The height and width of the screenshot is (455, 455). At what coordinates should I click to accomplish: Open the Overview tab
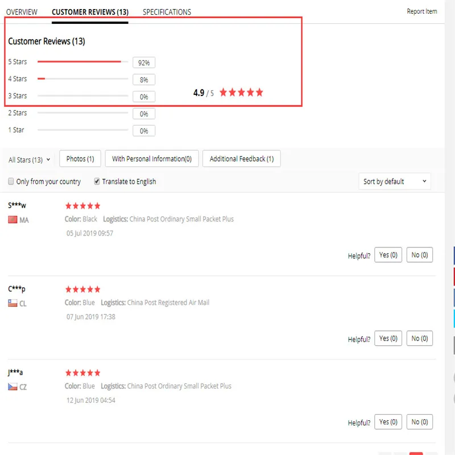(22, 12)
